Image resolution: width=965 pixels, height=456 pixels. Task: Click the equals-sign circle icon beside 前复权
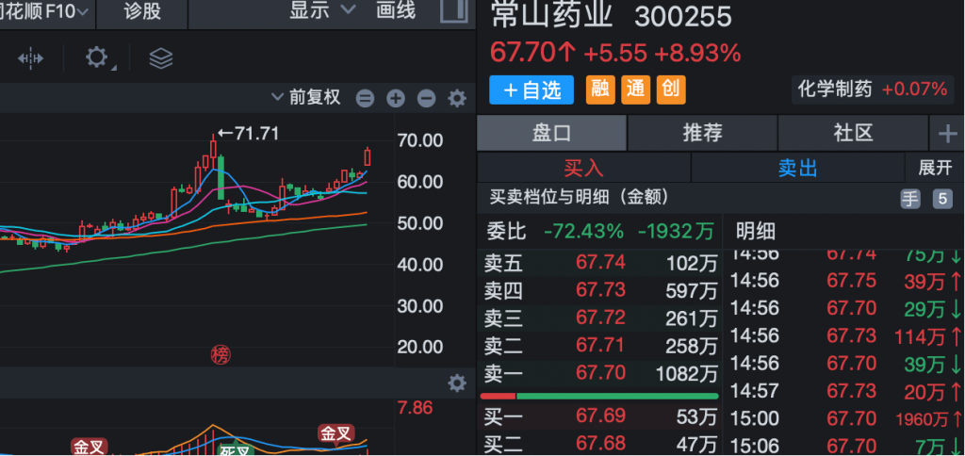(x=365, y=98)
